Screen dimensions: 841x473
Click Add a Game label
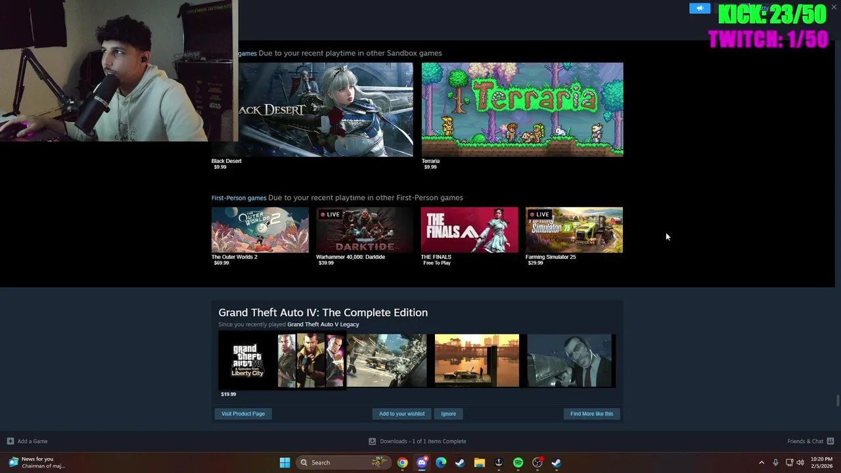pos(32,441)
